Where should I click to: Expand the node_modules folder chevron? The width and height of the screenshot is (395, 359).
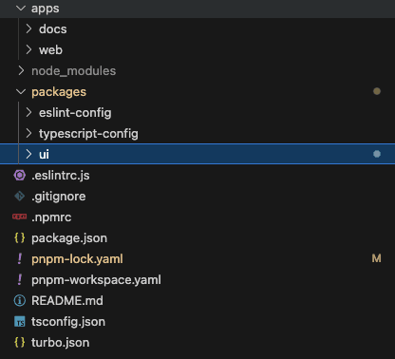[x=21, y=70]
